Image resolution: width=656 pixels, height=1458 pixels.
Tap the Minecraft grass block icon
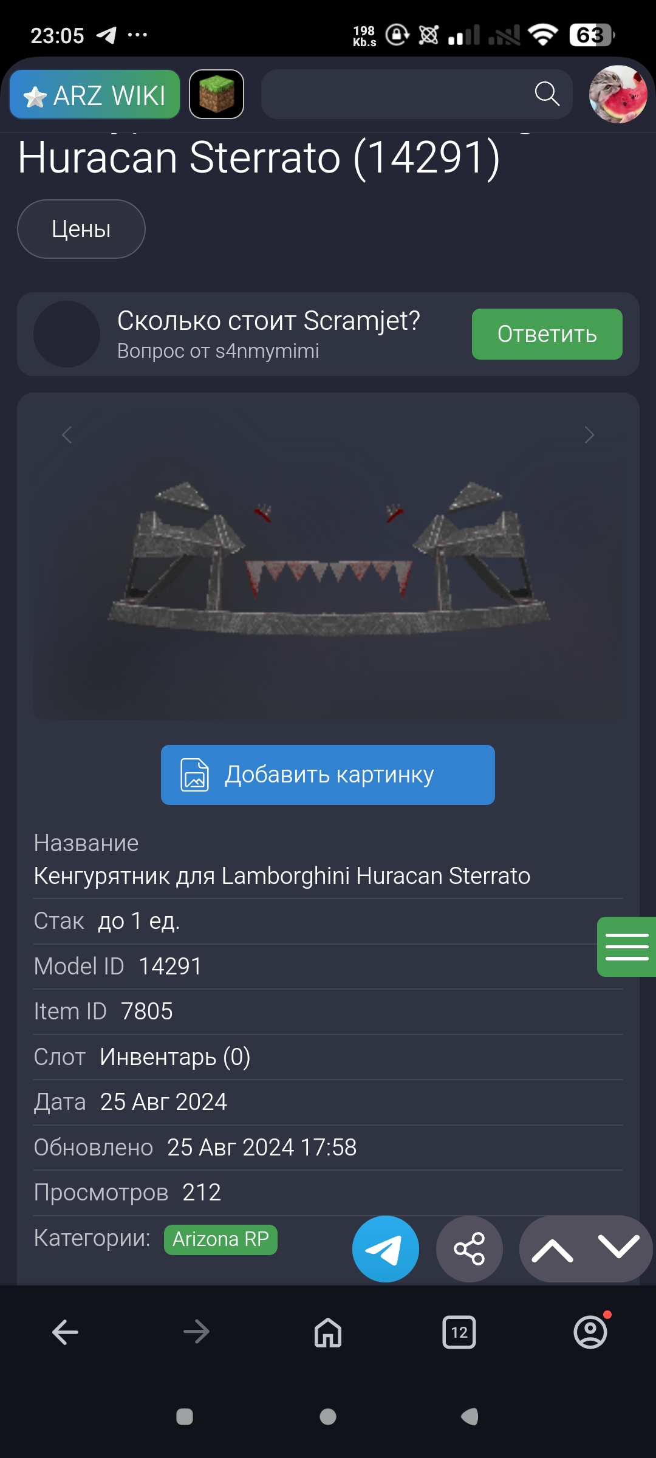tap(217, 94)
